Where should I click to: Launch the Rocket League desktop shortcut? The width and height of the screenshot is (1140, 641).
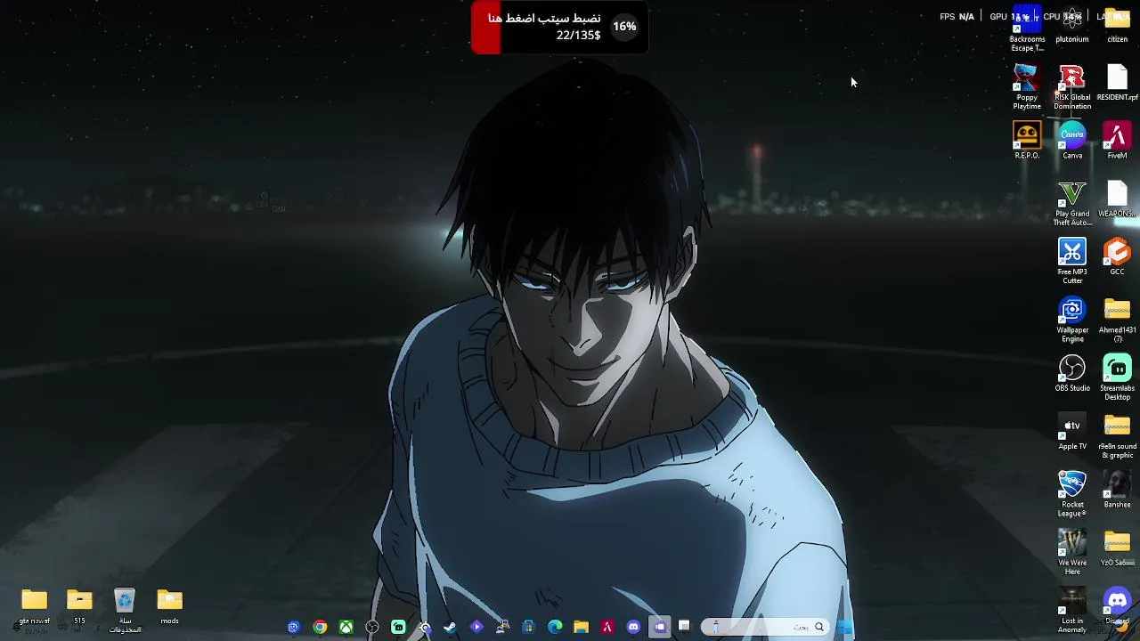click(1072, 494)
